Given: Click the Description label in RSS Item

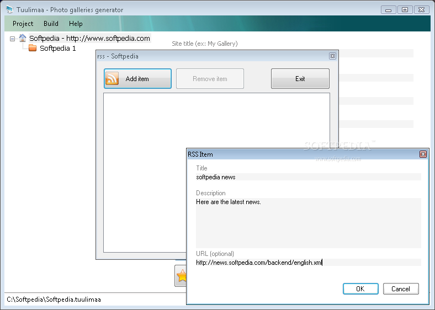Looking at the screenshot, I should point(210,193).
